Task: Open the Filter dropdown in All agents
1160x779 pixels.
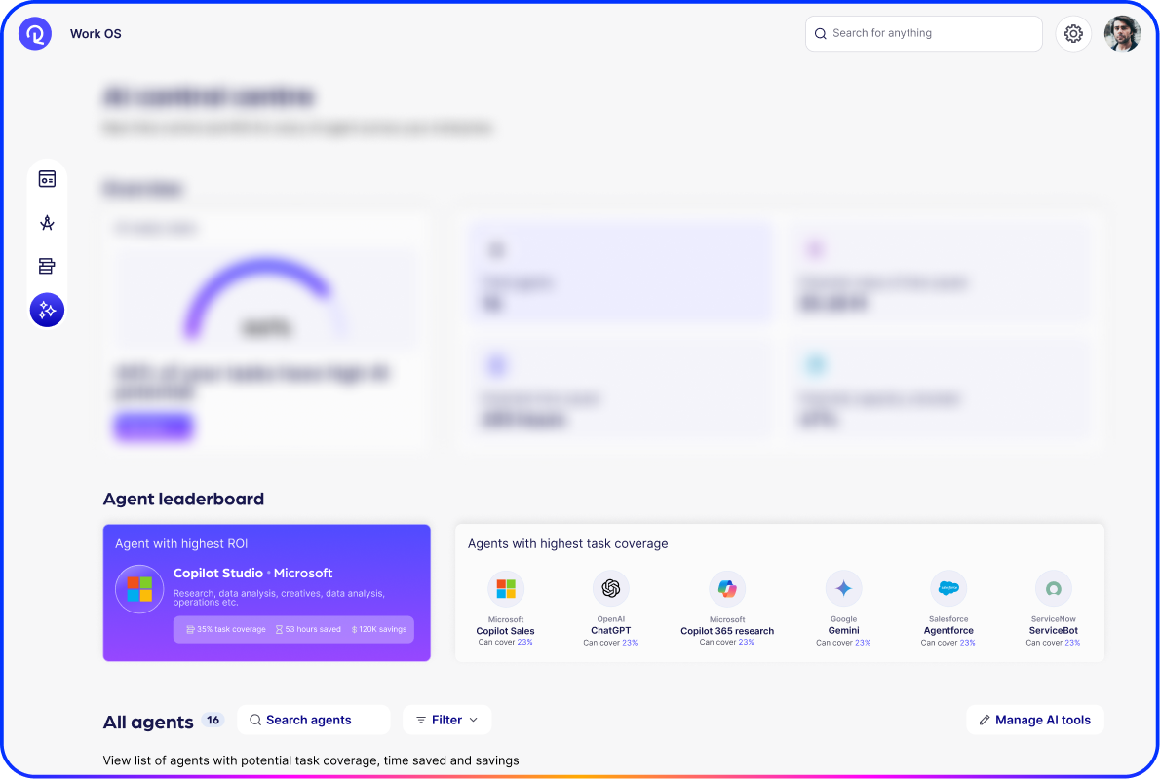Action: click(446, 720)
